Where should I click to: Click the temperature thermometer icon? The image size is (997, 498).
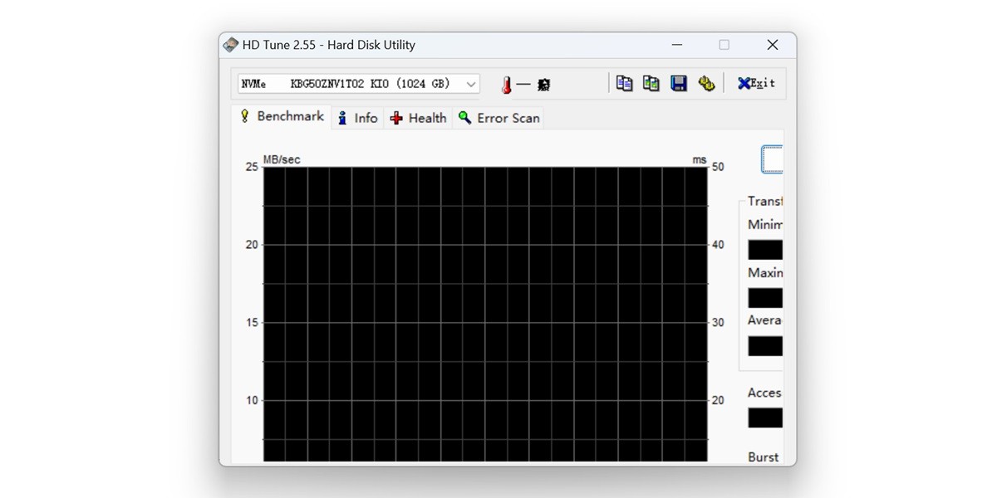[507, 84]
